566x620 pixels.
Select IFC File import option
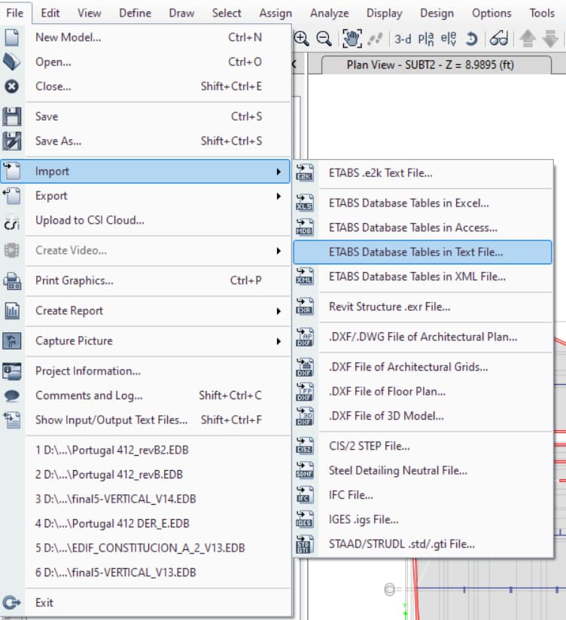click(351, 495)
